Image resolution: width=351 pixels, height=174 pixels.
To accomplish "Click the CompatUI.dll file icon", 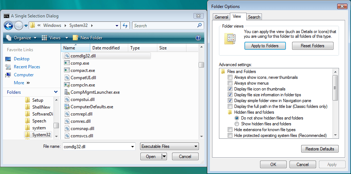I will click(67, 78).
